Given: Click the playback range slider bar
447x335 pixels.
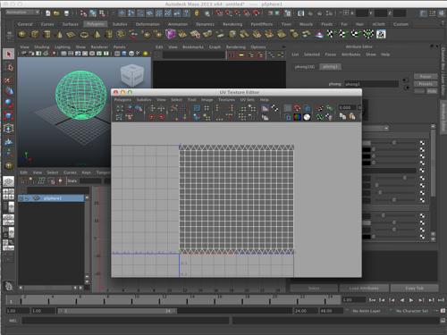Looking at the screenshot, I should 117,311.
